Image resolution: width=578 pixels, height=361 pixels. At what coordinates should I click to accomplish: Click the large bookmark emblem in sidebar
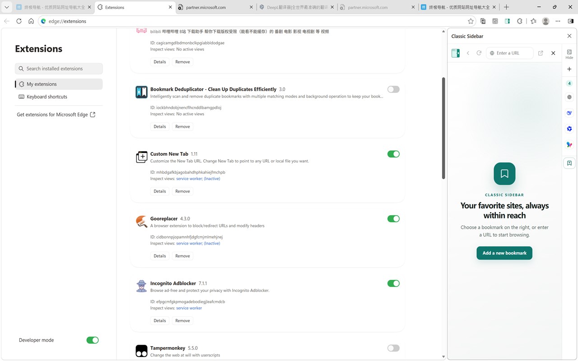(x=504, y=174)
